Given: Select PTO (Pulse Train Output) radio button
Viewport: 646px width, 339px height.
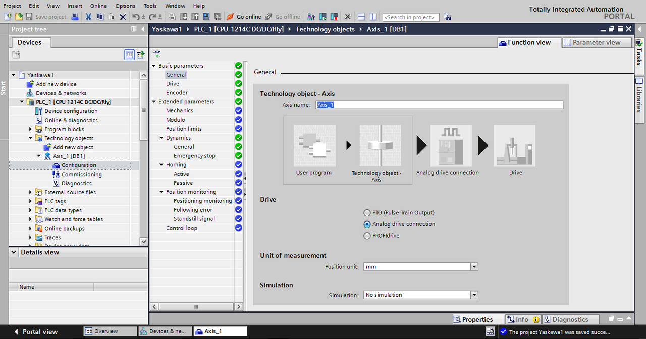Looking at the screenshot, I should (367, 213).
